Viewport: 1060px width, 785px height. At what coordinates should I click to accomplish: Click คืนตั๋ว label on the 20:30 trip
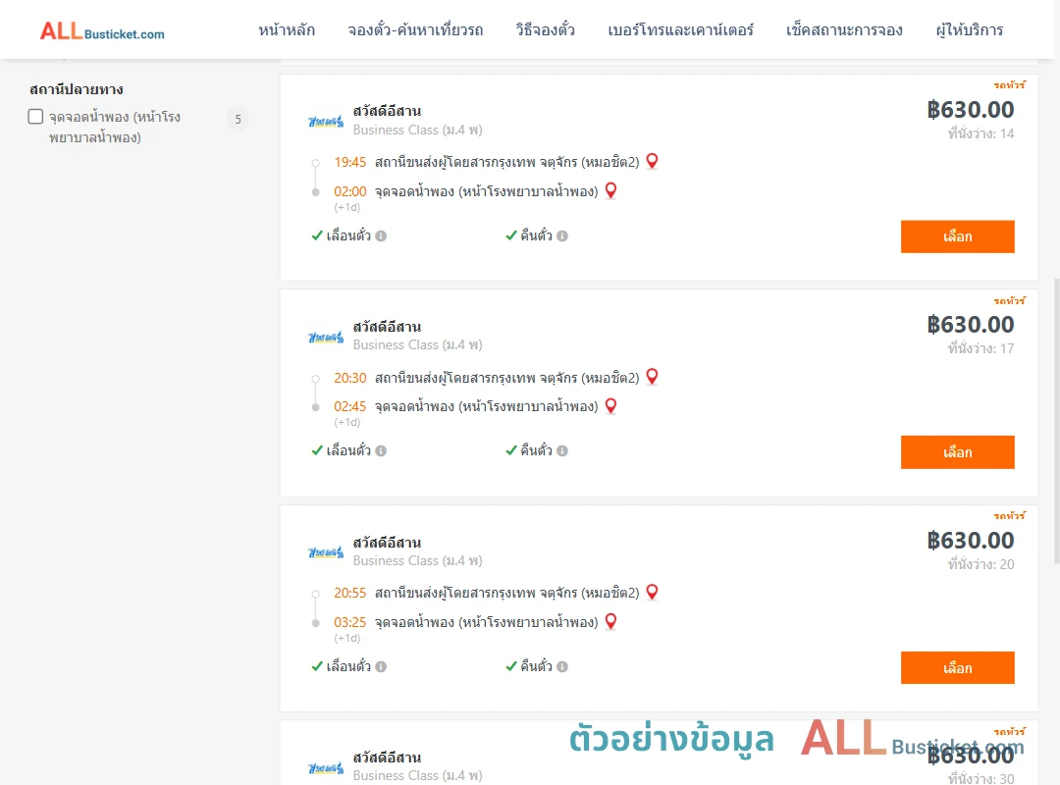pos(536,451)
